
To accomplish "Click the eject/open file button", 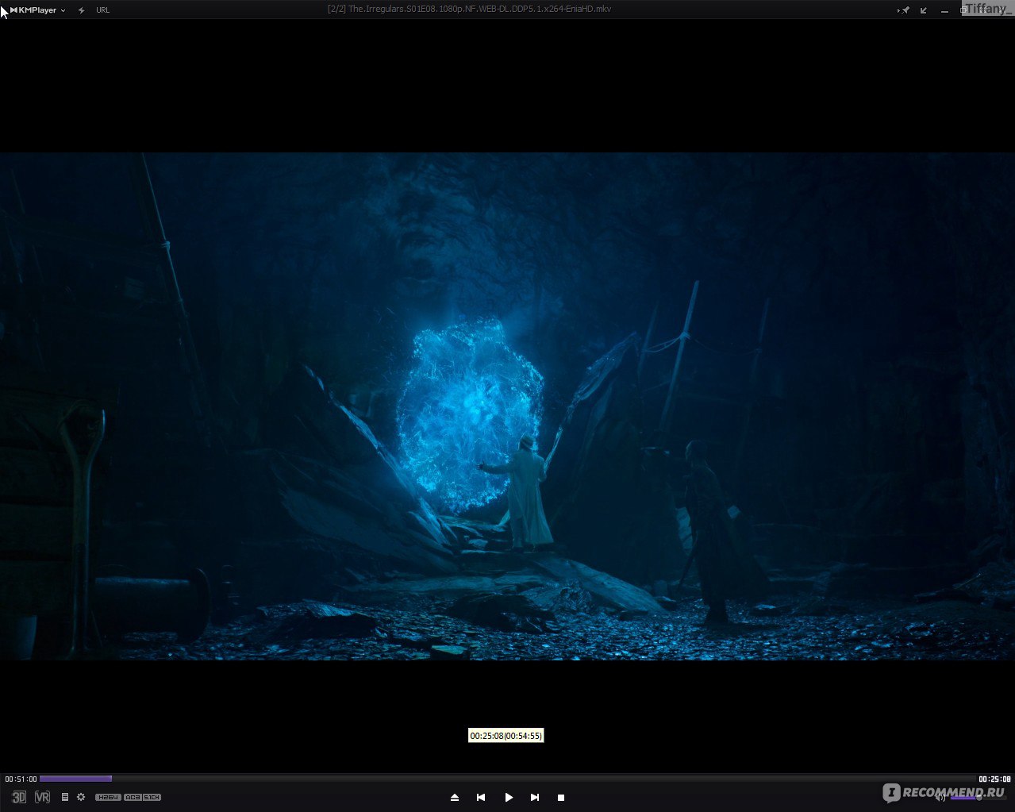I will pos(455,797).
